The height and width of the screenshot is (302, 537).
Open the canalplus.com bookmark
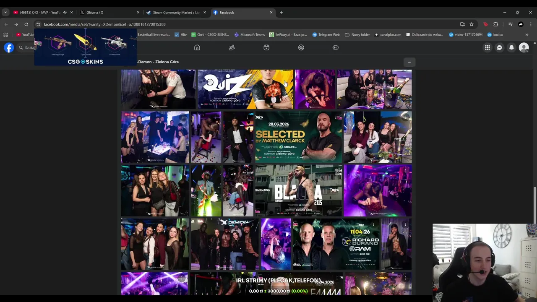[x=388, y=35]
